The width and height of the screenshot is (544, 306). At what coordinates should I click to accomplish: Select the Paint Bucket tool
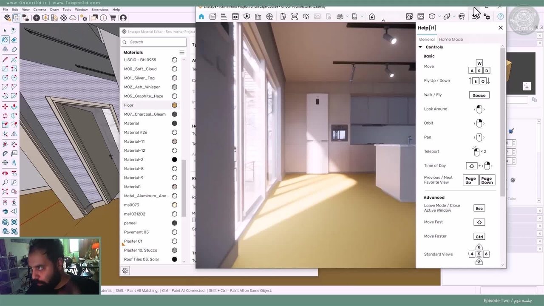point(5,40)
